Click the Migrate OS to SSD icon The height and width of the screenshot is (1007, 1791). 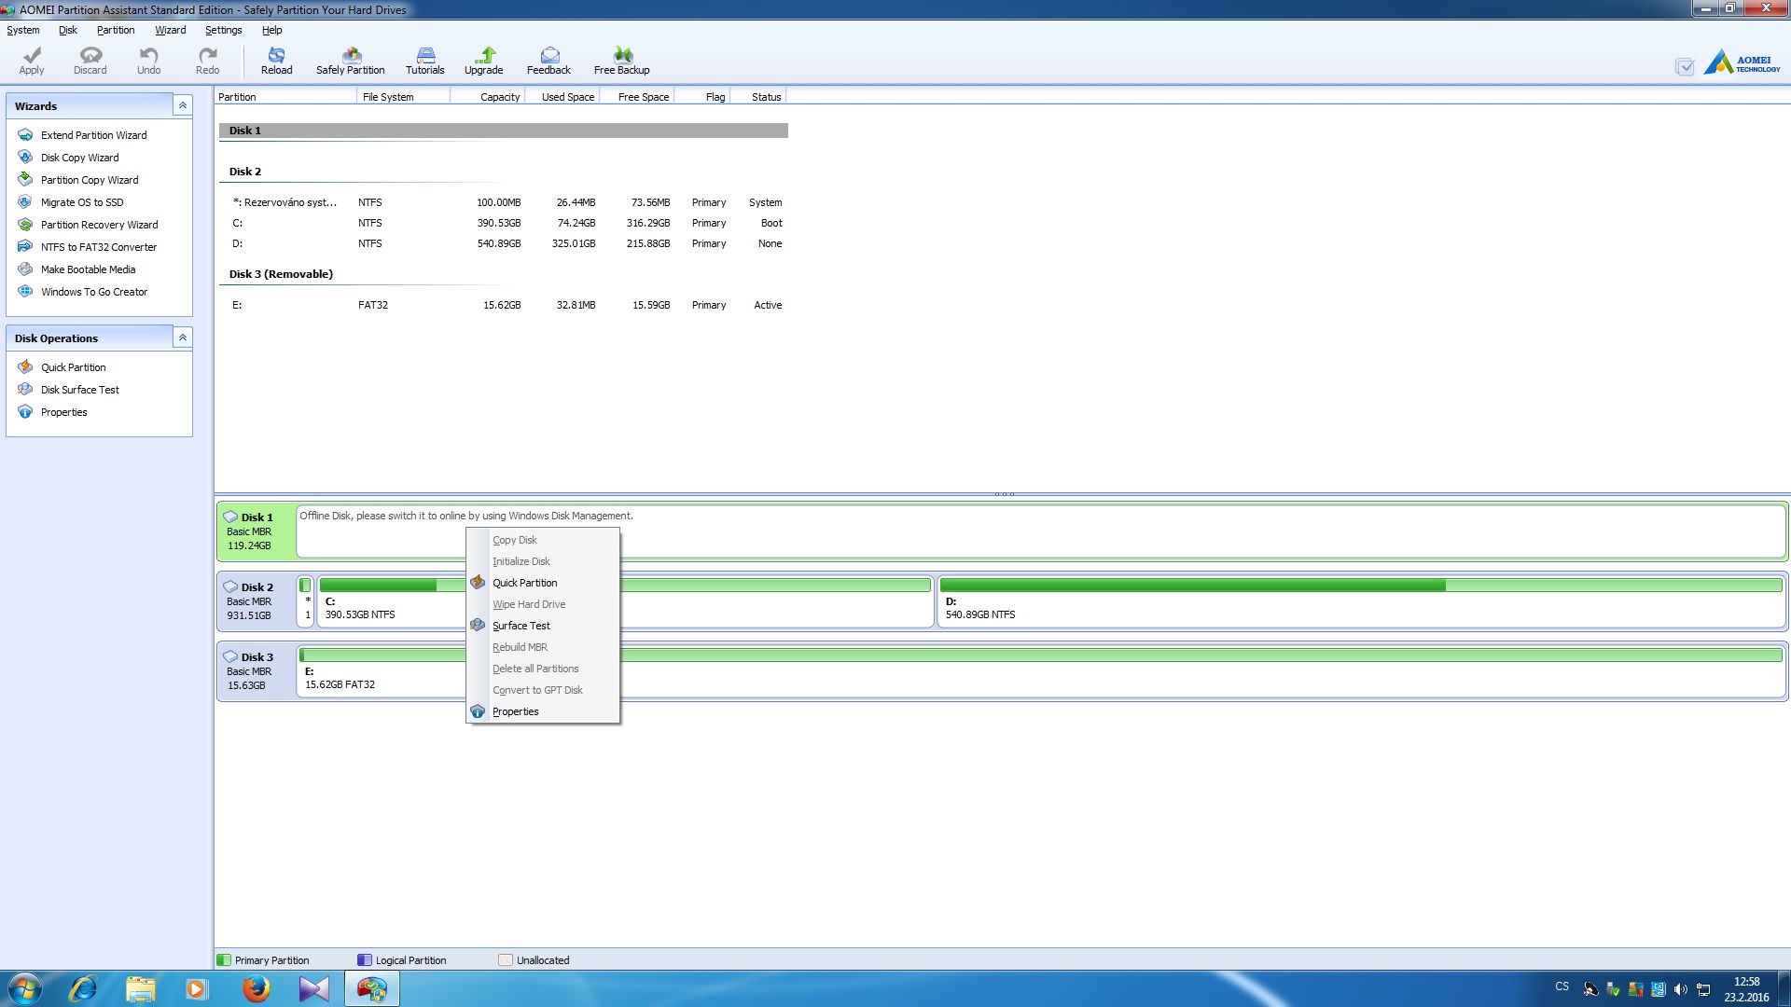tap(25, 202)
